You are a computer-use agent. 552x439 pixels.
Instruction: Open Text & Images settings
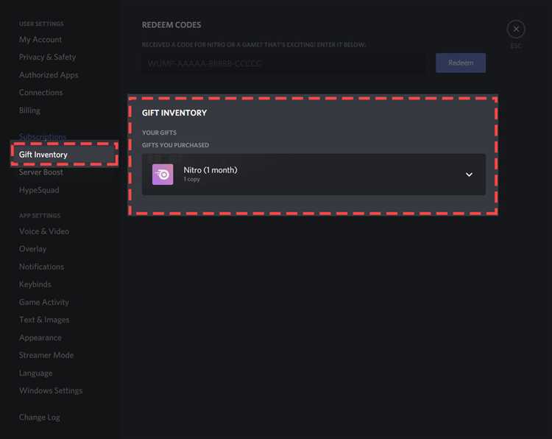(x=44, y=320)
